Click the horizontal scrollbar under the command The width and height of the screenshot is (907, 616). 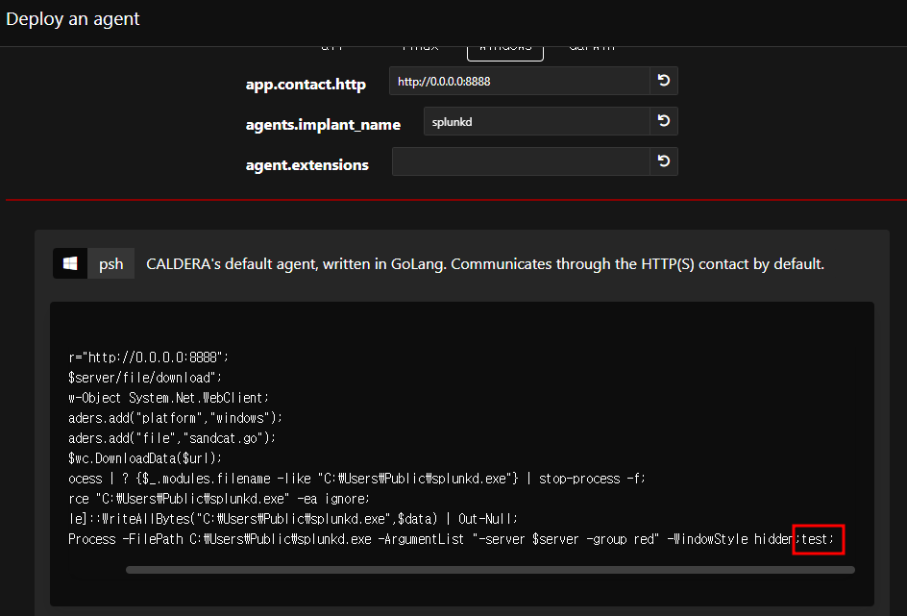pyautogui.click(x=491, y=570)
